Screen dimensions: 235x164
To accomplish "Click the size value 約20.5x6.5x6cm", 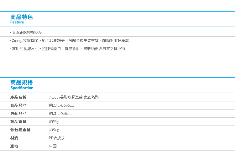I will [x=62, y=105].
